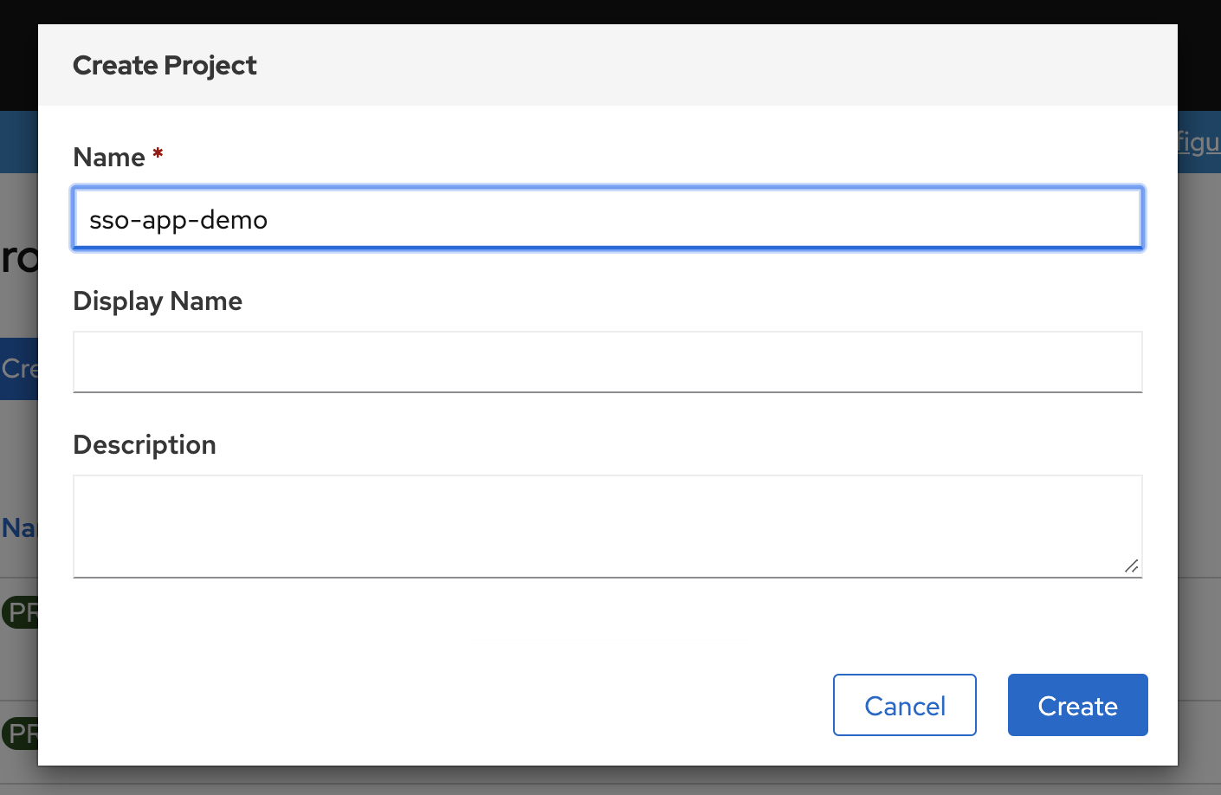The height and width of the screenshot is (795, 1221).
Task: Click the Create Project dialog title
Action: coord(165,66)
